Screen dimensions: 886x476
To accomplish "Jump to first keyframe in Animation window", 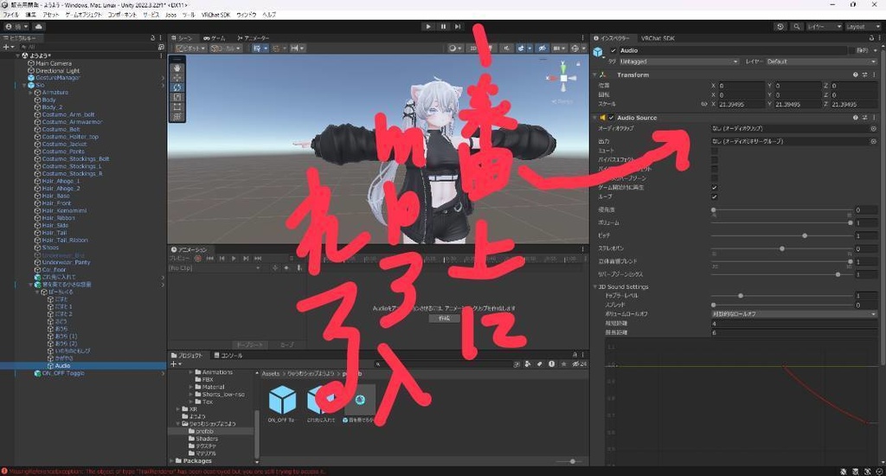I will pyautogui.click(x=209, y=259).
